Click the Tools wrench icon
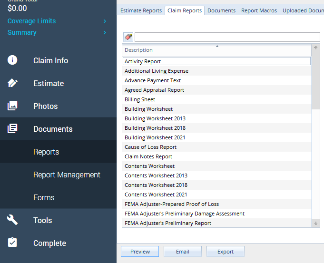 pyautogui.click(x=13, y=220)
